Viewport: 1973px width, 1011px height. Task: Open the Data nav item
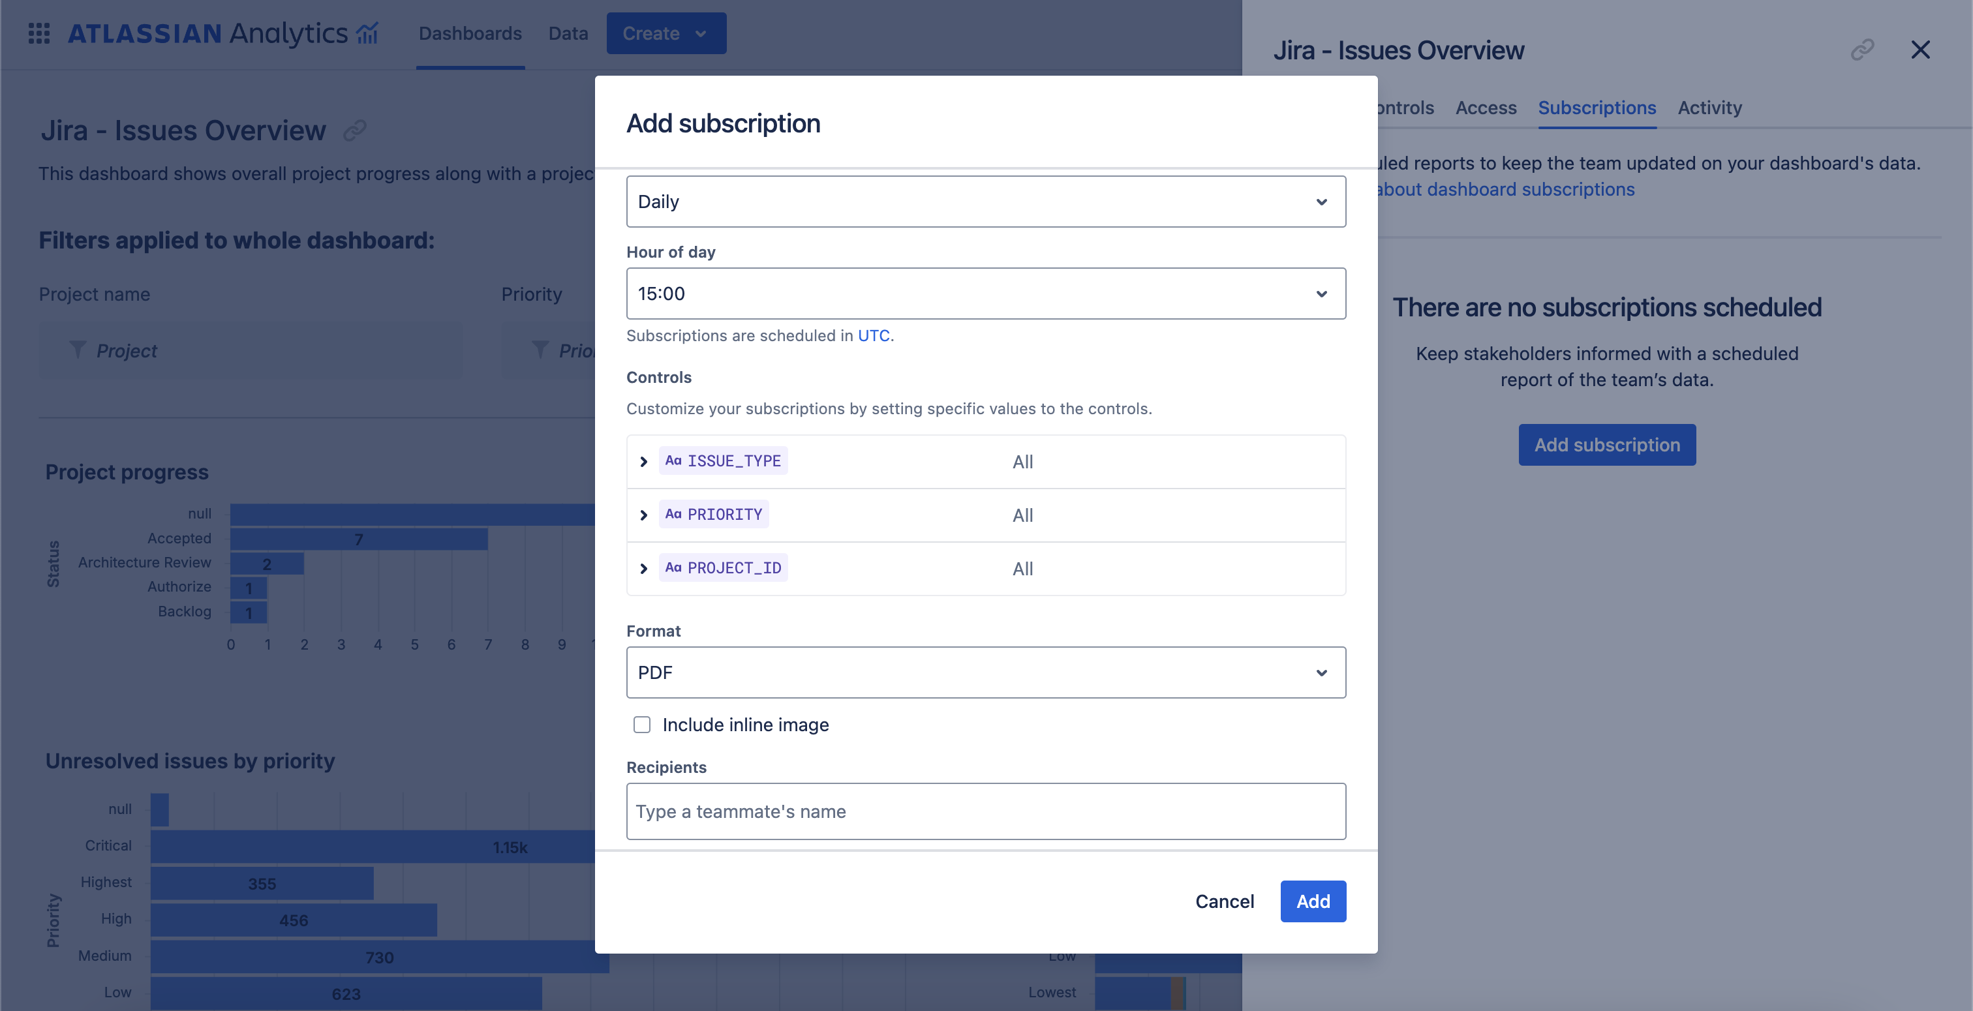[x=568, y=33]
